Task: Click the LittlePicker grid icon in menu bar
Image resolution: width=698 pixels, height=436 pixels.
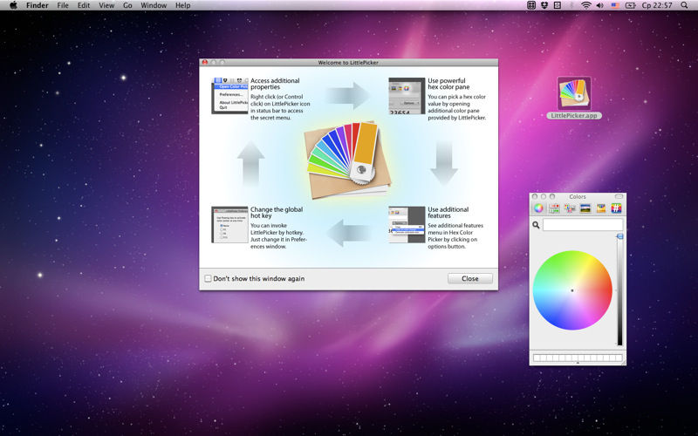Action: (x=531, y=5)
